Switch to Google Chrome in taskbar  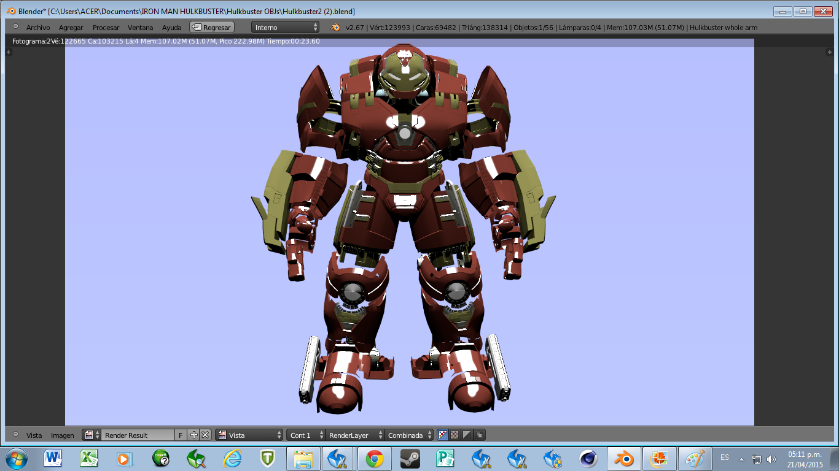(375, 459)
